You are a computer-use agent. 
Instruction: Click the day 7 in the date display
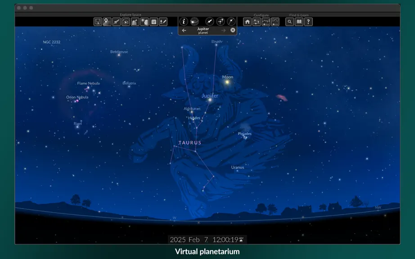[206, 240]
